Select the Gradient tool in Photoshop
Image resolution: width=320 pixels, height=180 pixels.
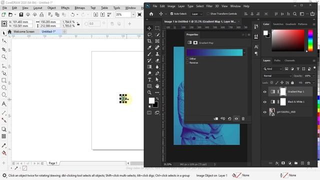(149, 66)
